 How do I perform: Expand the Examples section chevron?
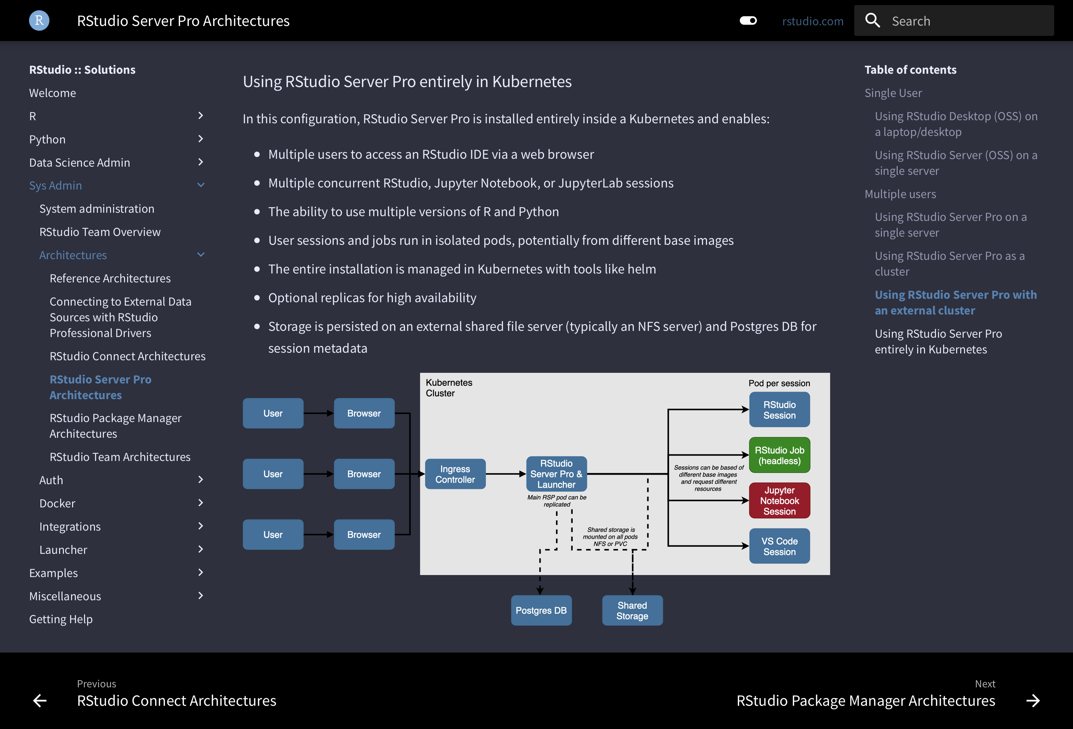tap(200, 573)
